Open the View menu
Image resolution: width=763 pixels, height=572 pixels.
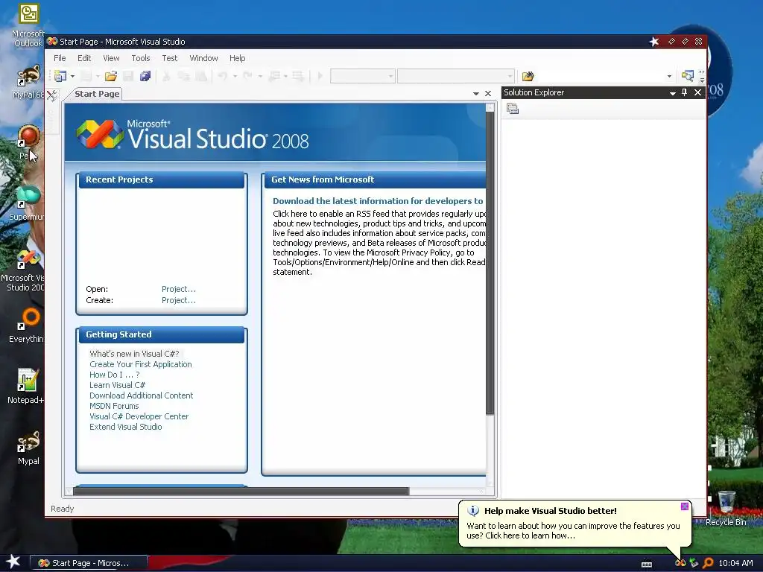(x=111, y=58)
